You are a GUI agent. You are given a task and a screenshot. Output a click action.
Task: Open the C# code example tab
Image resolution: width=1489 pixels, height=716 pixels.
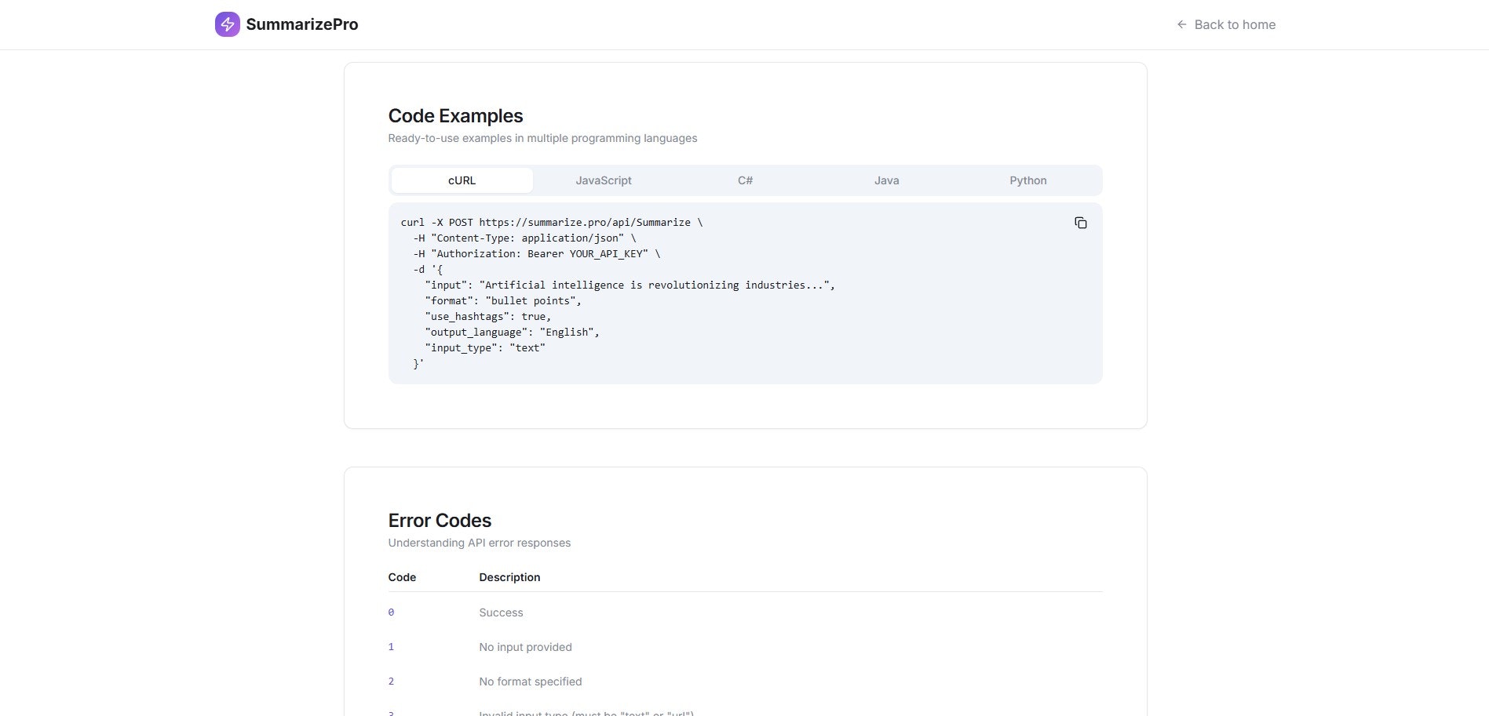point(745,180)
